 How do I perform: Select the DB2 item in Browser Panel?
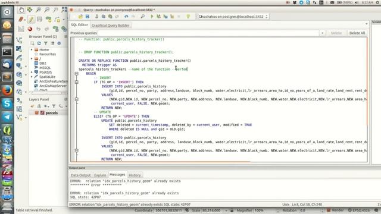(43, 63)
